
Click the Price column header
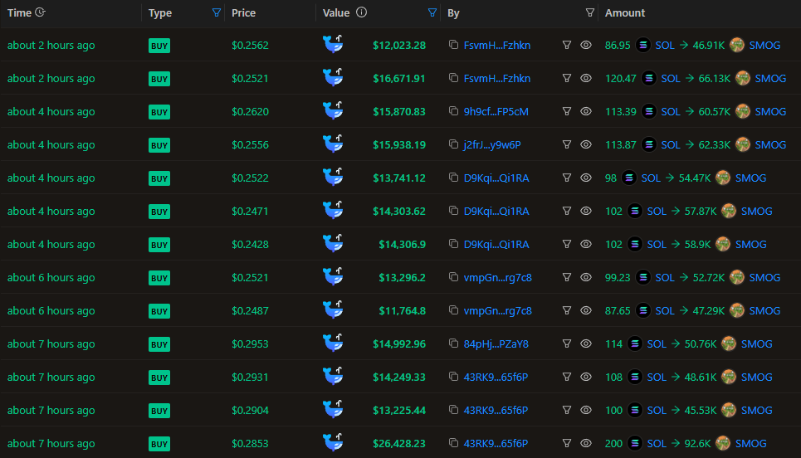[243, 12]
